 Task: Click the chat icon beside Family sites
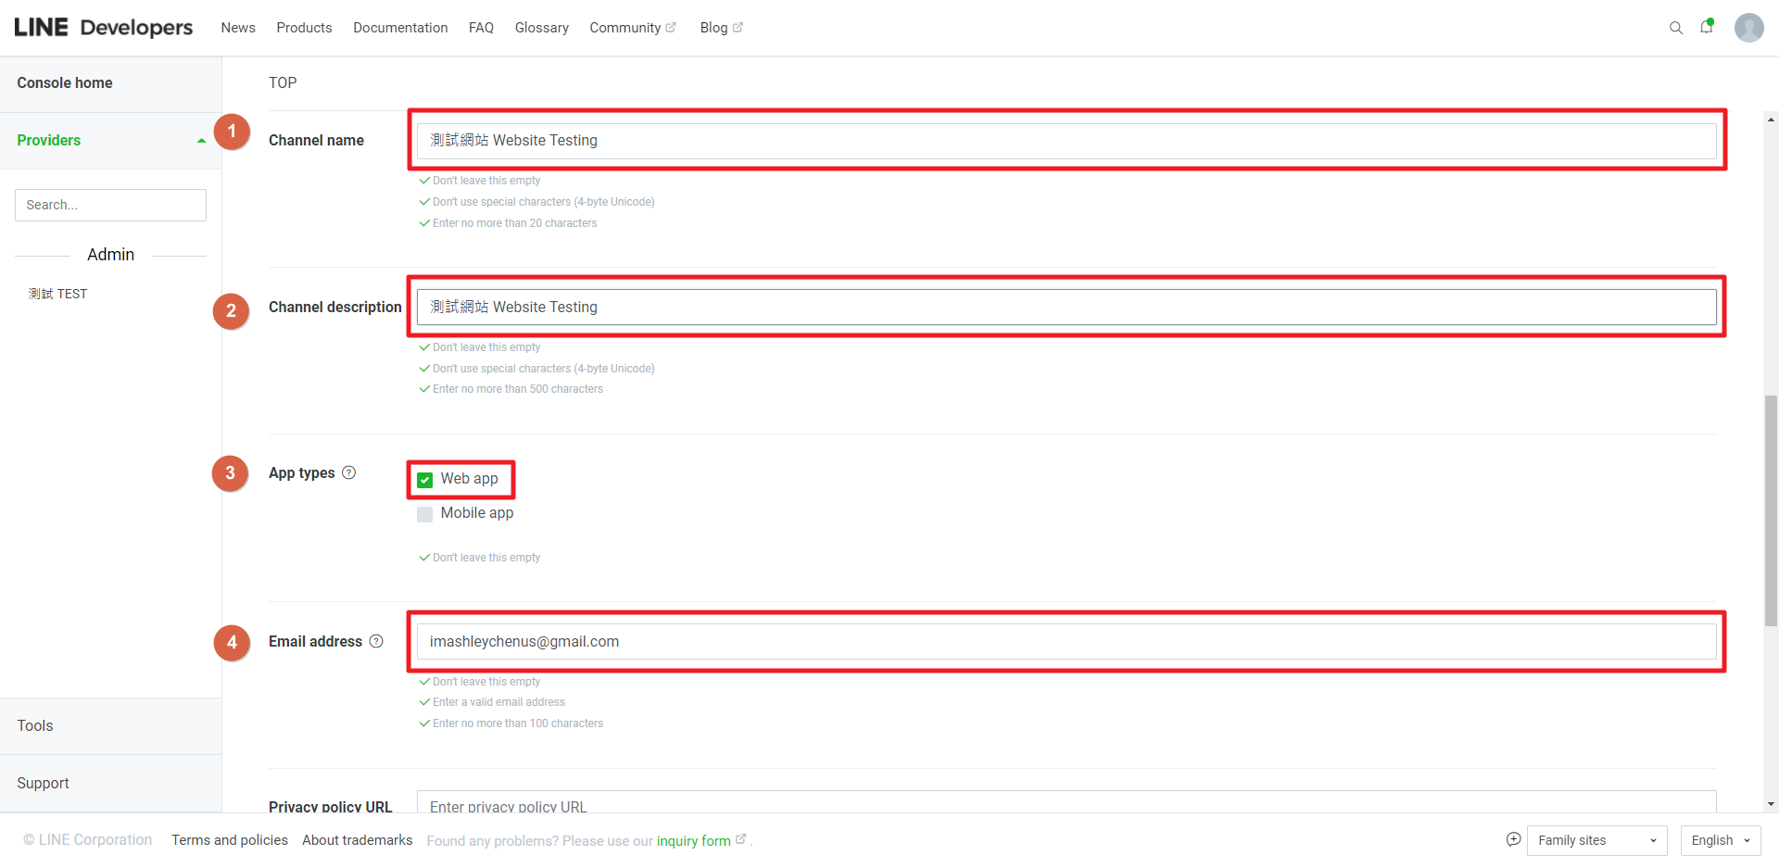click(1513, 839)
